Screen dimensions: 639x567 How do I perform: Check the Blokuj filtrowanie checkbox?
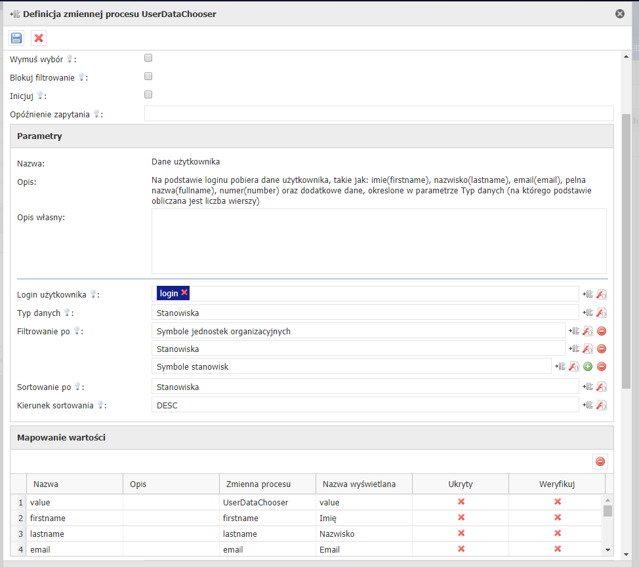point(148,76)
